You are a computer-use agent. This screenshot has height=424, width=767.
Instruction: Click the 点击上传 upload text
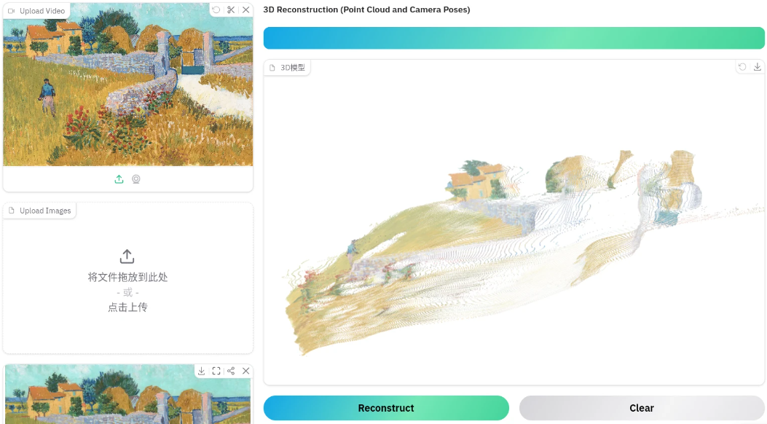[127, 307]
